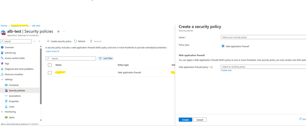Click Create security policy toolbar button
The height and width of the screenshot is (126, 306).
(59, 41)
